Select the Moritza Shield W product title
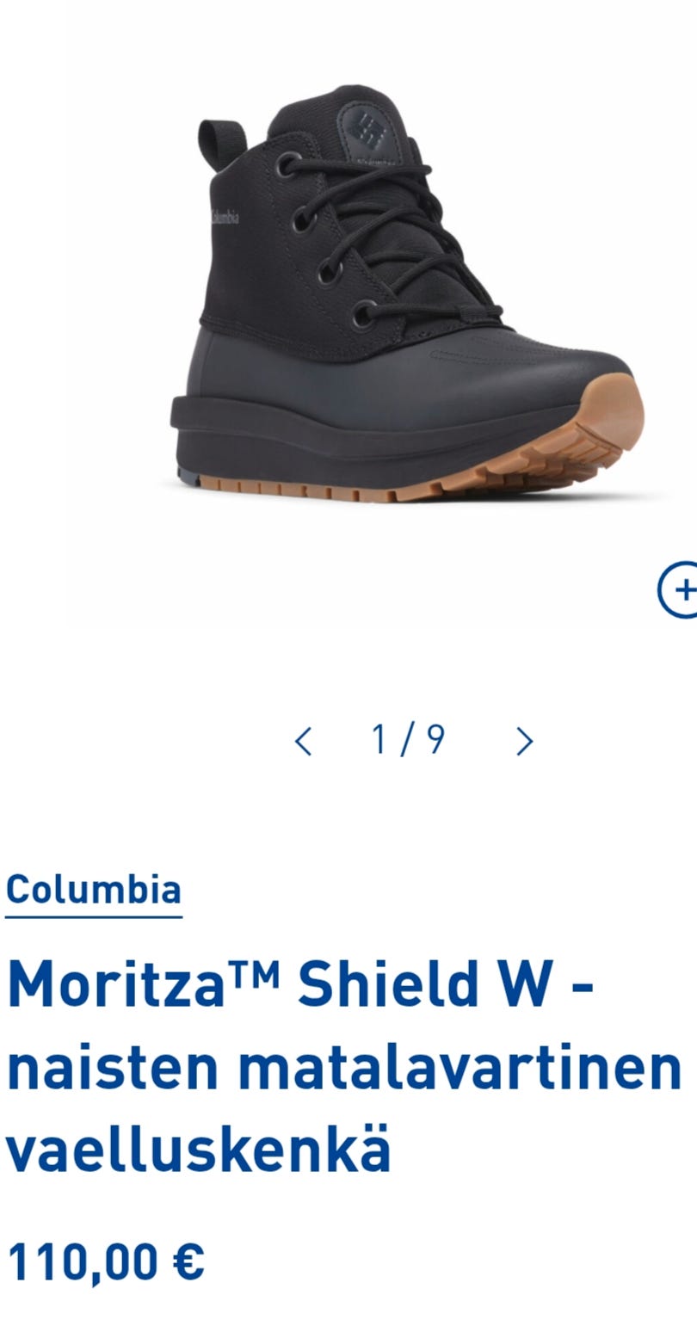This screenshot has height=1338, width=697. pyautogui.click(x=344, y=1068)
